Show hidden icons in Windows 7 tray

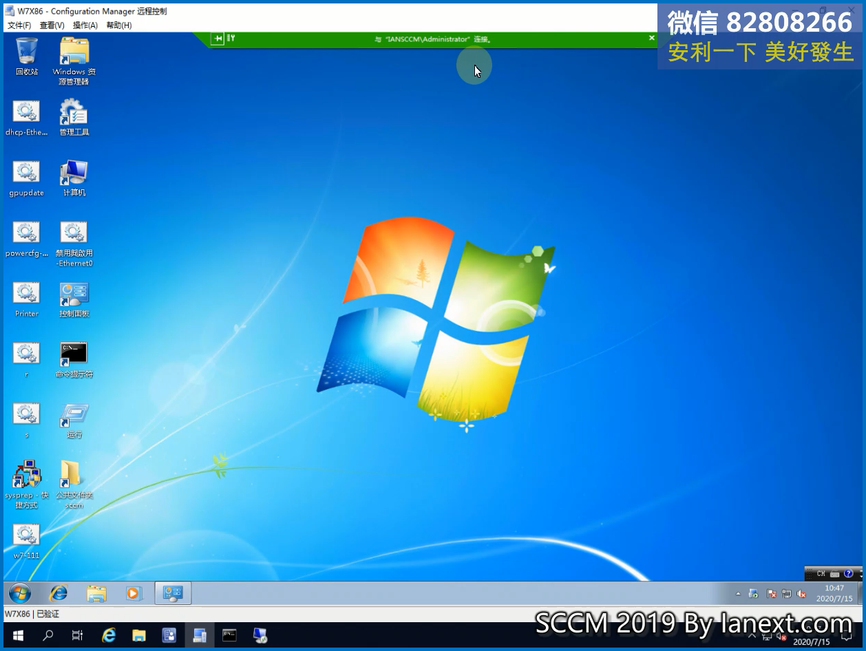click(x=738, y=594)
